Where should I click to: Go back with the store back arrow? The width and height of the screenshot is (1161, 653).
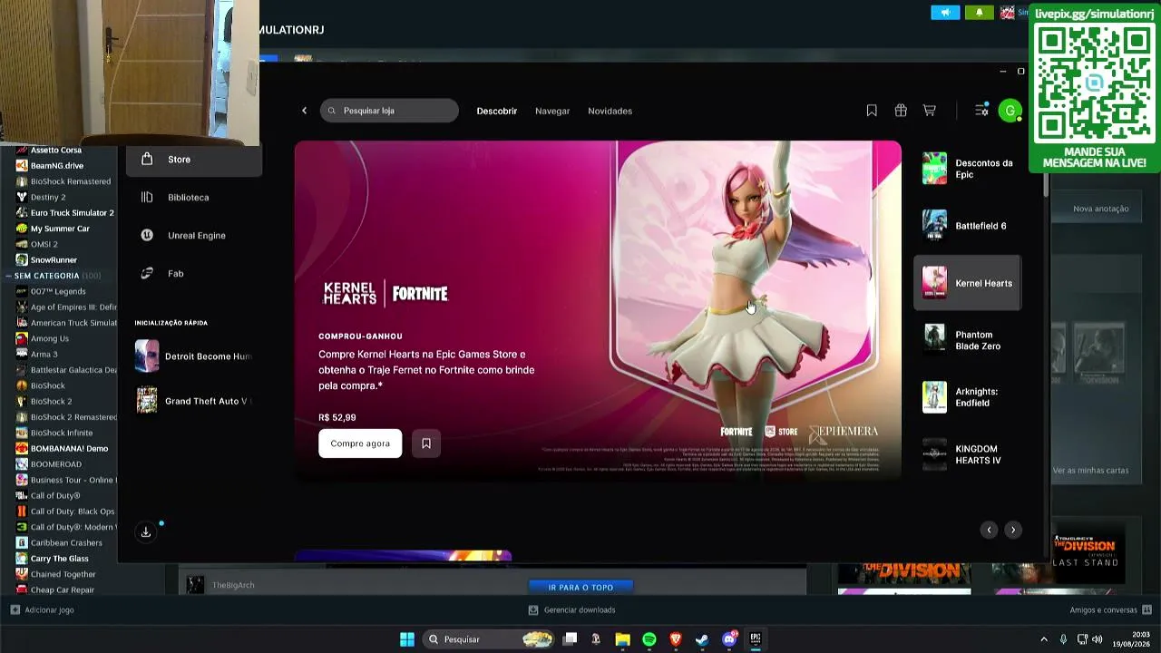pyautogui.click(x=305, y=111)
